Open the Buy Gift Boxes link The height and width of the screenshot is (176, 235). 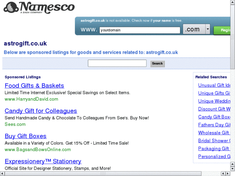click(x=26, y=136)
